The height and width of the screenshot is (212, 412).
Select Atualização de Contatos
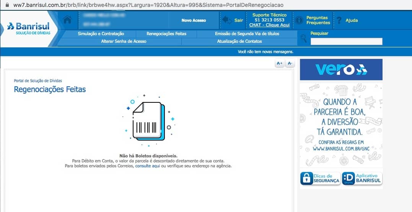[x=239, y=42]
